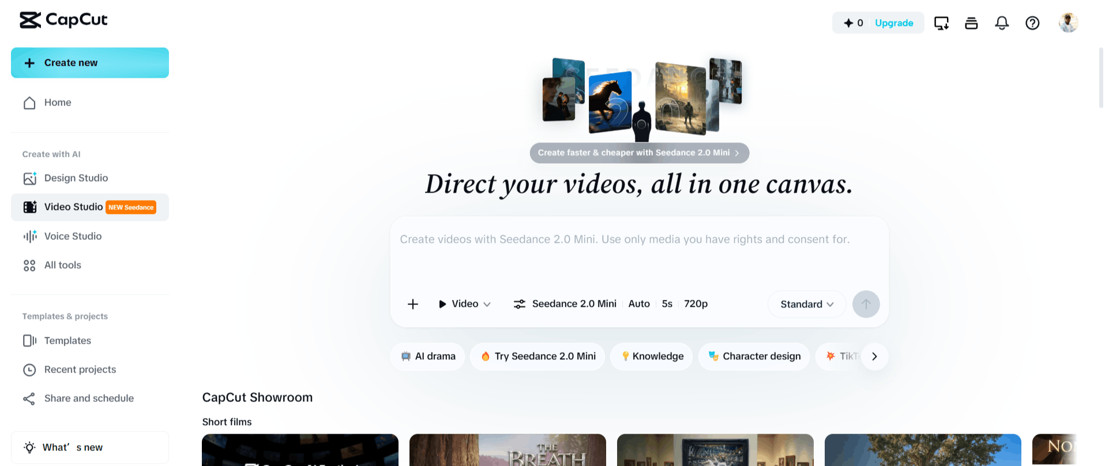The width and height of the screenshot is (1105, 466).
Task: Select the AI drama suggestion chip
Action: tap(428, 356)
